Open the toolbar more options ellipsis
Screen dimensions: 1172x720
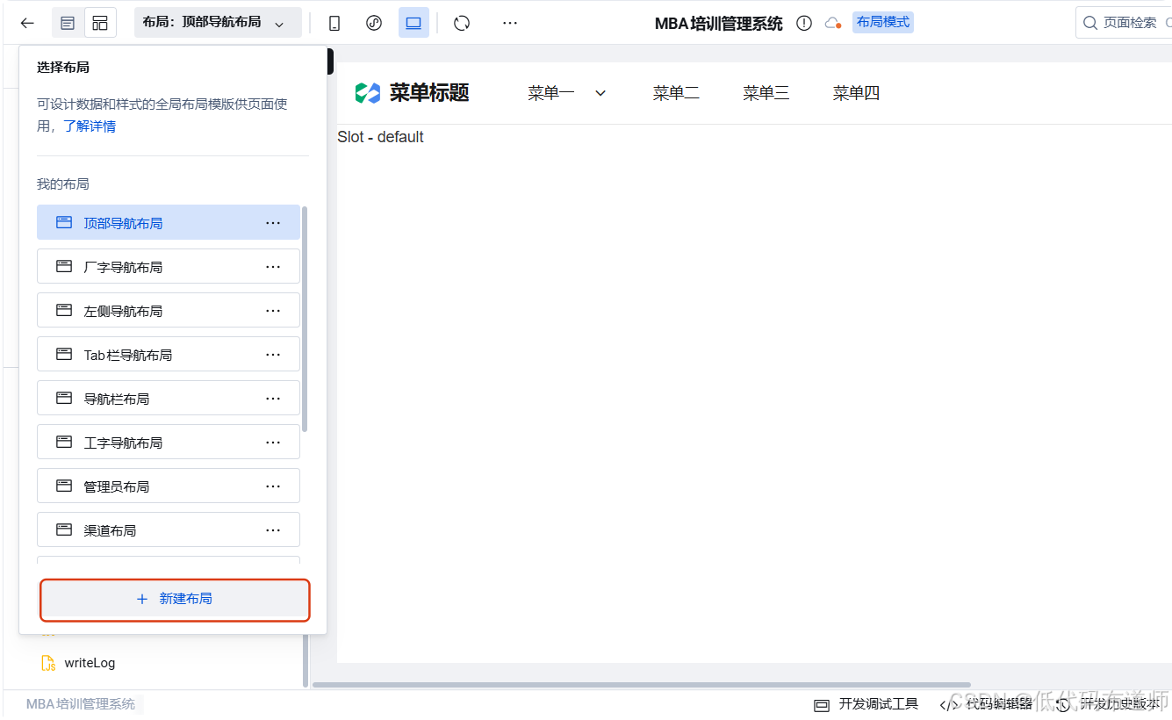(x=510, y=23)
